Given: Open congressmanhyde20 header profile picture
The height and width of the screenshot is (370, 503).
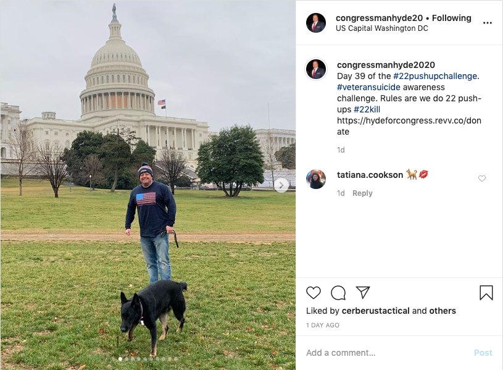Looking at the screenshot, I should point(316,23).
